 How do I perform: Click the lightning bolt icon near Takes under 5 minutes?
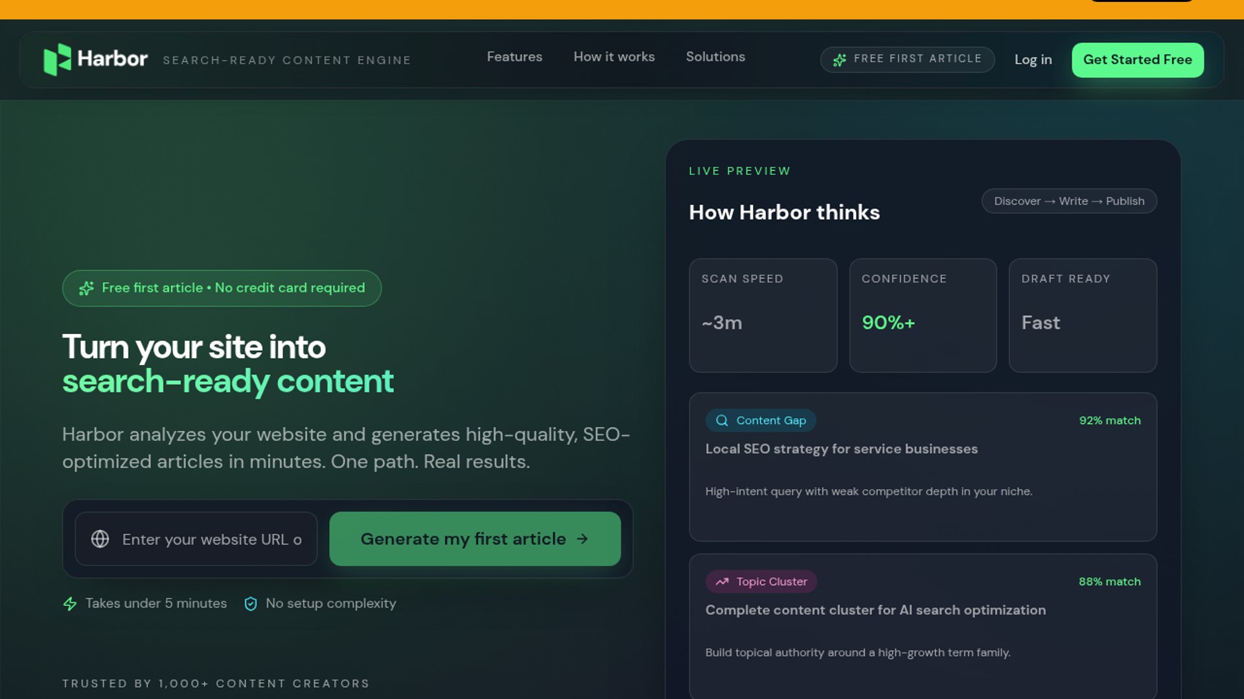(70, 604)
